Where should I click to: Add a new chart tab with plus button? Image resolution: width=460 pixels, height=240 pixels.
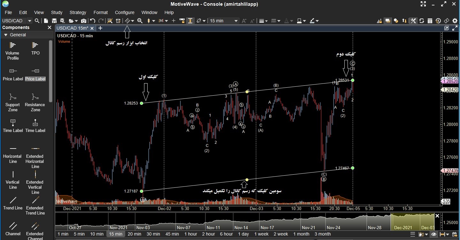(x=100, y=28)
